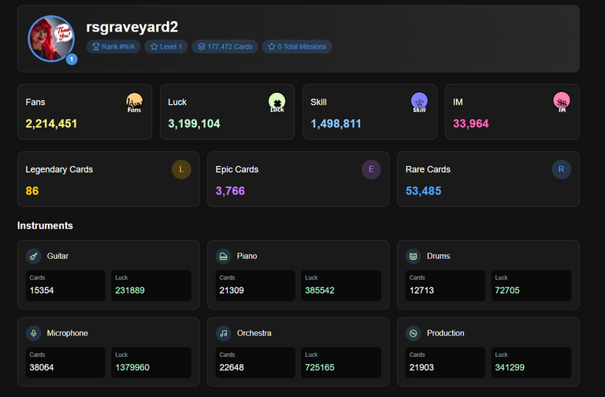The height and width of the screenshot is (397, 605).
Task: Click Microphone cards value 38064
Action: [42, 367]
